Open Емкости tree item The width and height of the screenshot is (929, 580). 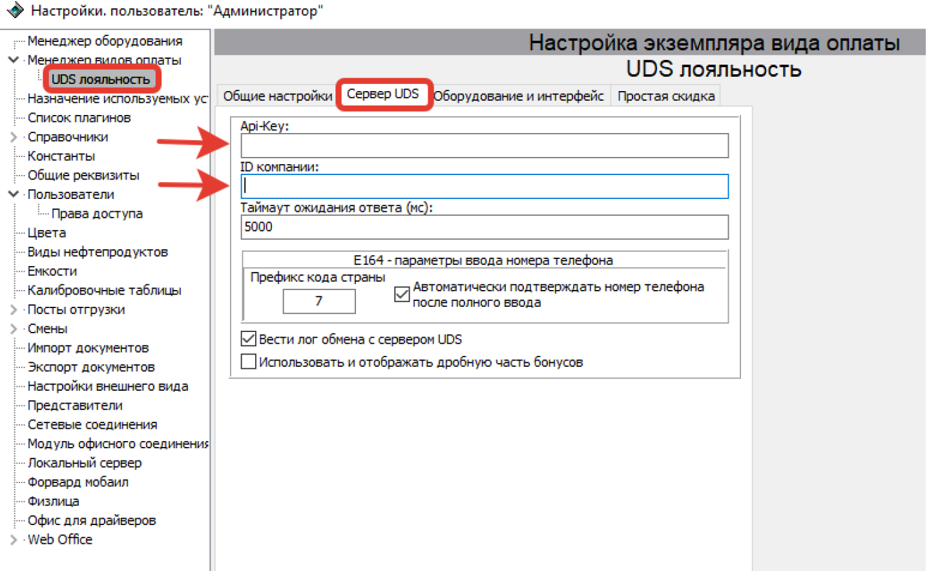(52, 271)
